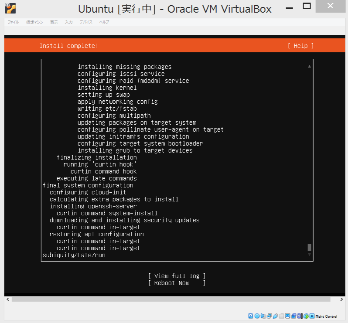The height and width of the screenshot is (323, 348).
Task: Click the horizontal scrollbar right arrow
Action: [341, 299]
